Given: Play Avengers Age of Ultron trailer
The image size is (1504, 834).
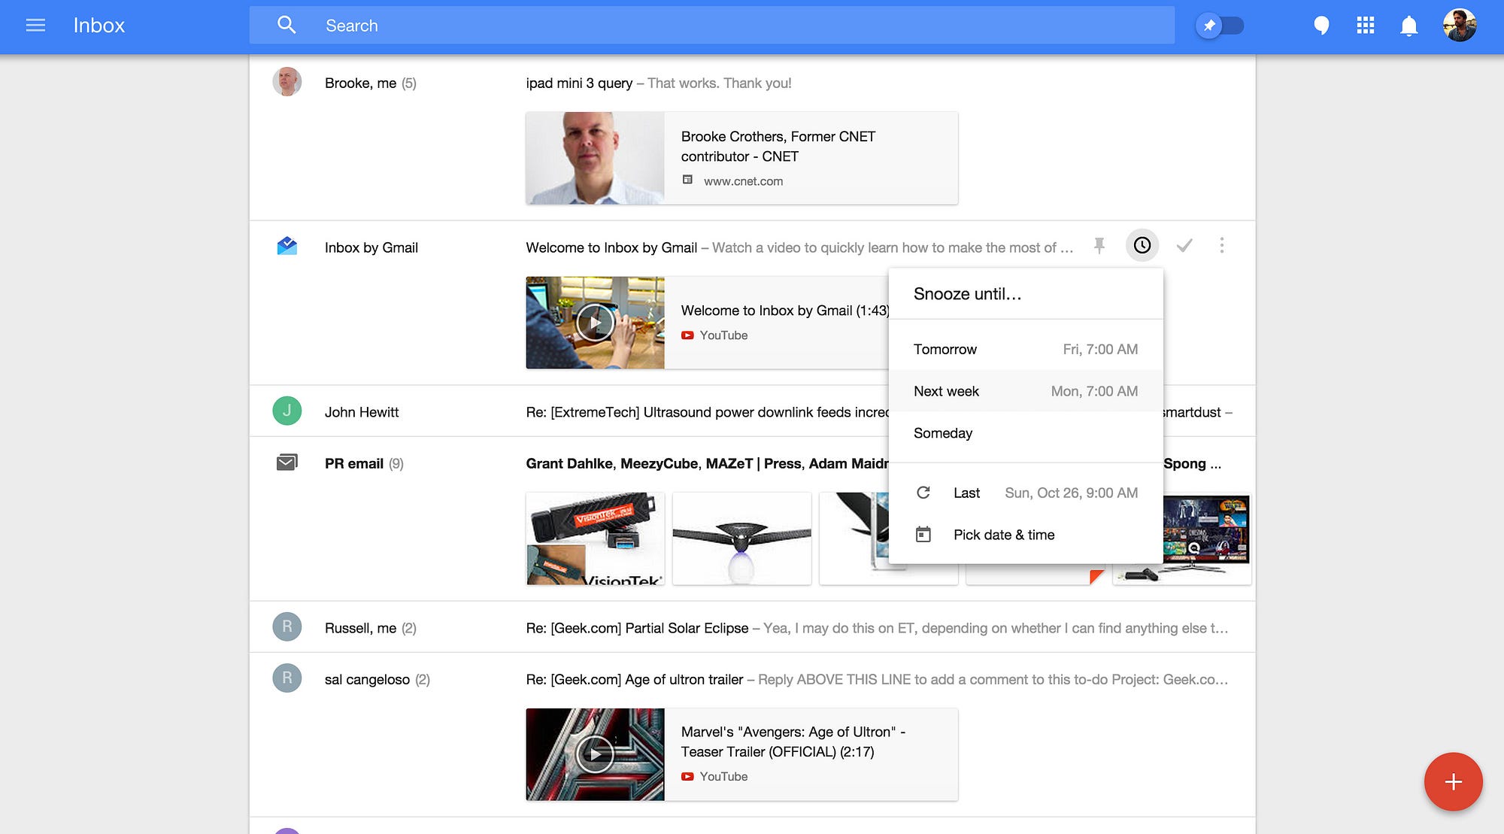Looking at the screenshot, I should 595,754.
